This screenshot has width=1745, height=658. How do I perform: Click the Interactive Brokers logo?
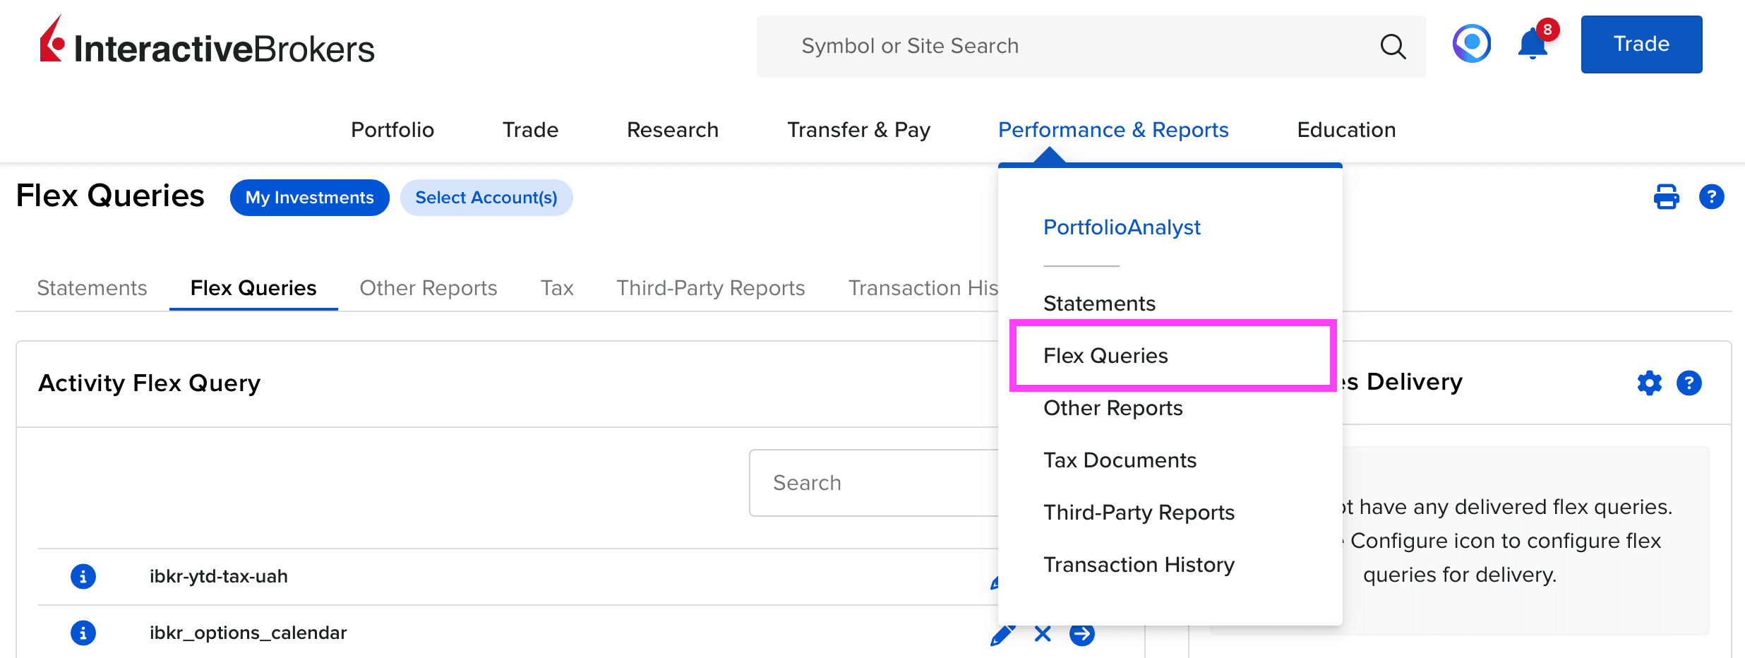click(207, 41)
